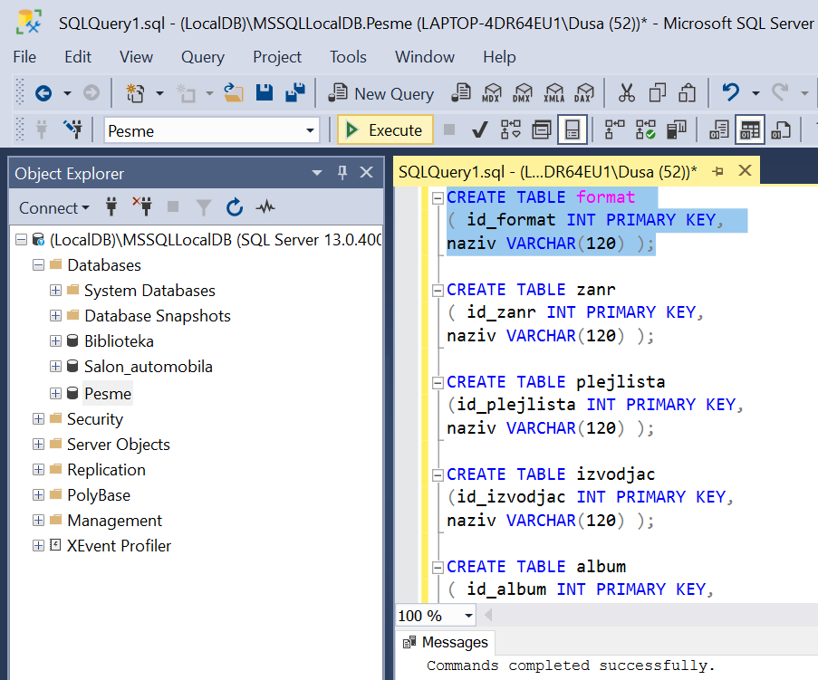The image size is (818, 680).
Task: Open the Tools menu
Action: [348, 57]
